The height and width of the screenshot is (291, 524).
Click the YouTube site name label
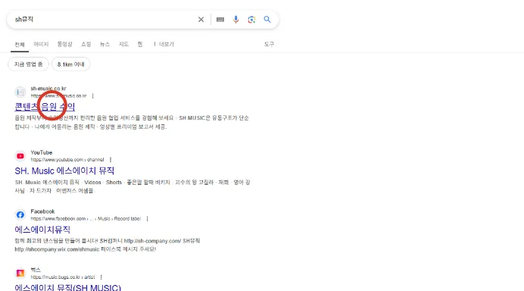(x=42, y=152)
